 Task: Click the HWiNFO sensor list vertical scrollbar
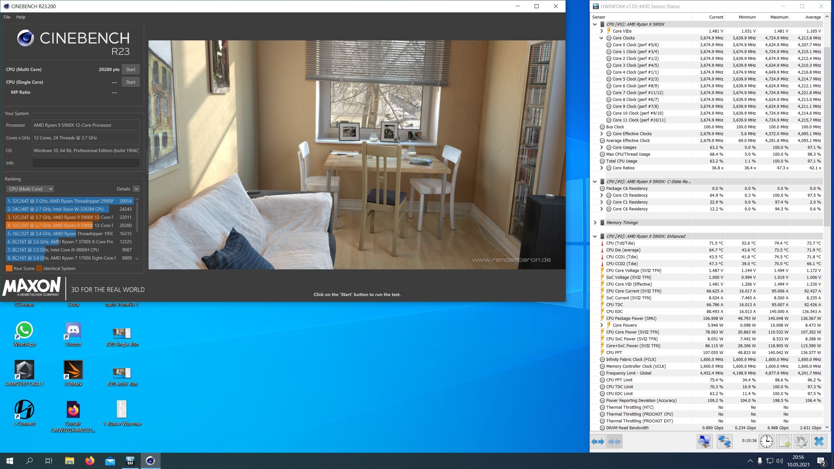click(827, 137)
